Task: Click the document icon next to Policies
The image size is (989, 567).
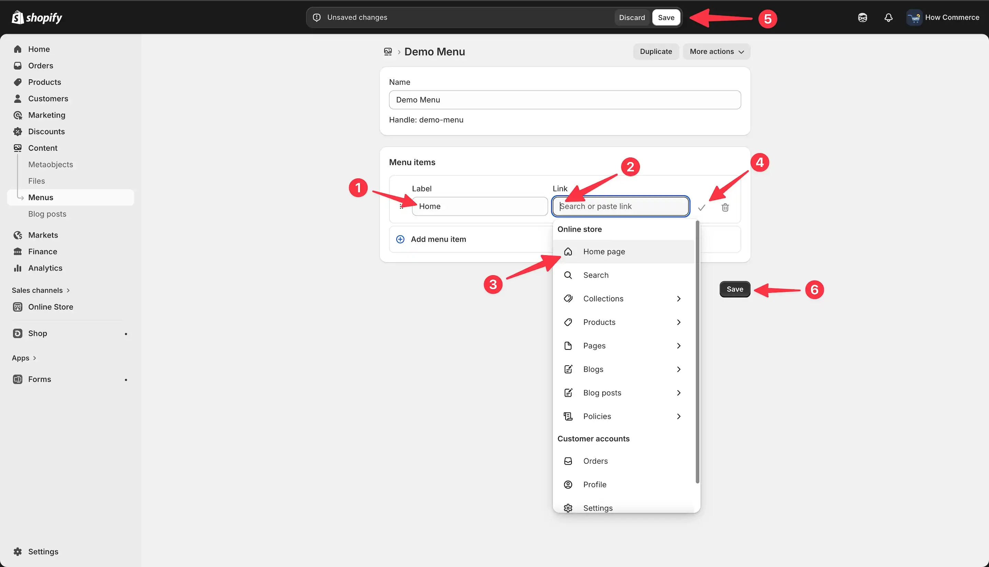Action: click(x=568, y=416)
